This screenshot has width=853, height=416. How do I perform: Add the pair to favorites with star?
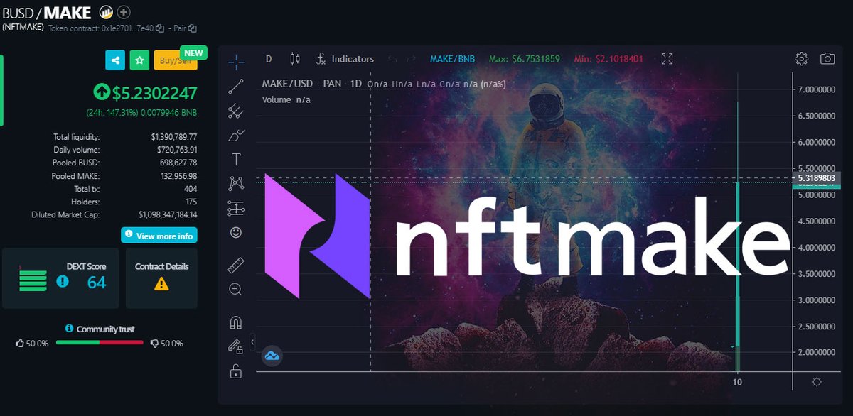(139, 60)
